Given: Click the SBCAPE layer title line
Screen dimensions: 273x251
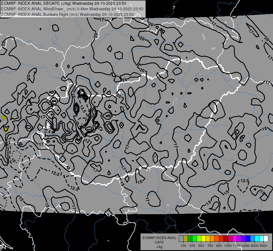Looking at the screenshot, I should coord(64,3).
